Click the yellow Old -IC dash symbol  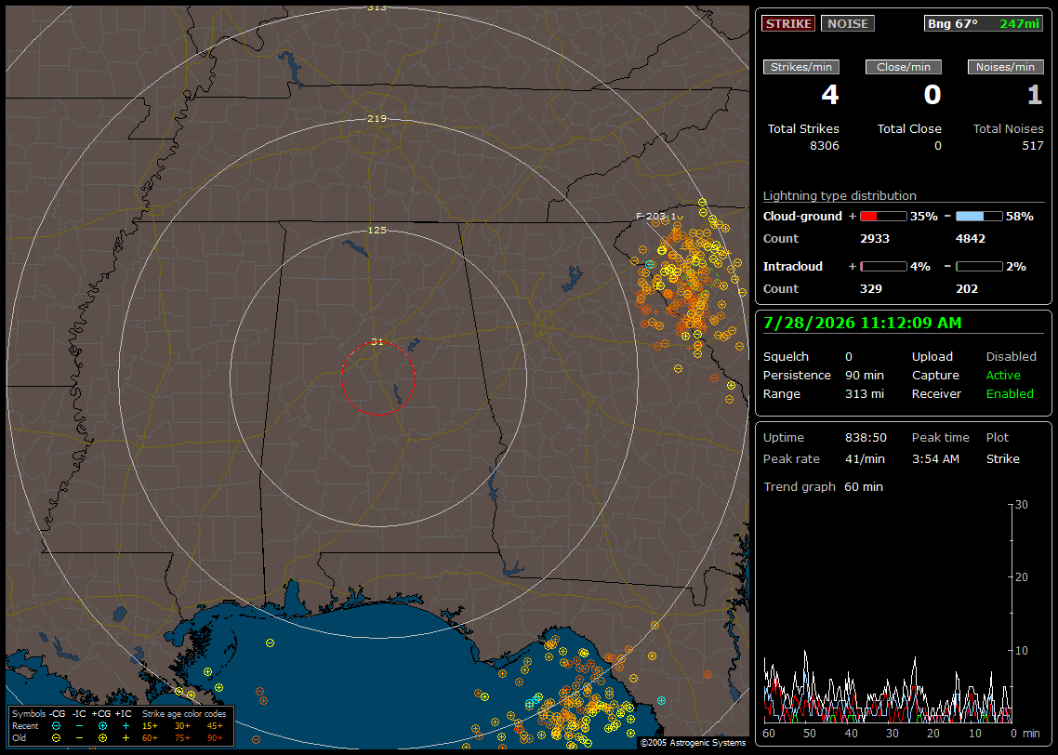(80, 738)
